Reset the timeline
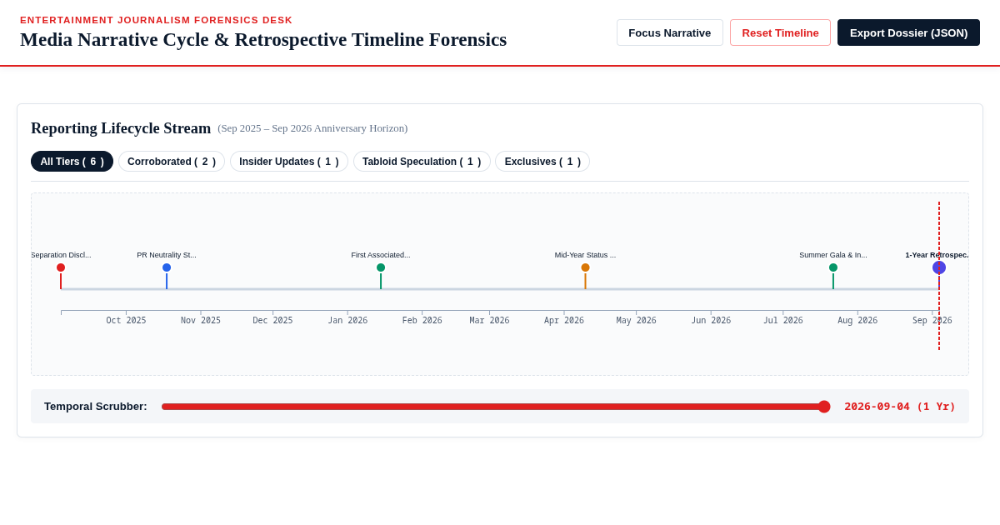The image size is (1000, 525). 780,32
